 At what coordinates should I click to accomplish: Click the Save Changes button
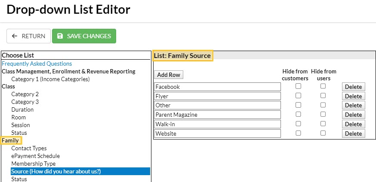(84, 36)
